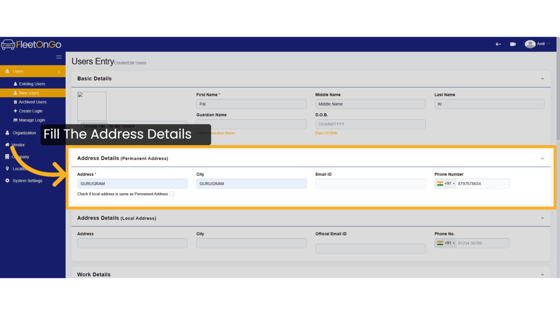Click the Official Email ID field
The image size is (560, 315).
(x=370, y=249)
